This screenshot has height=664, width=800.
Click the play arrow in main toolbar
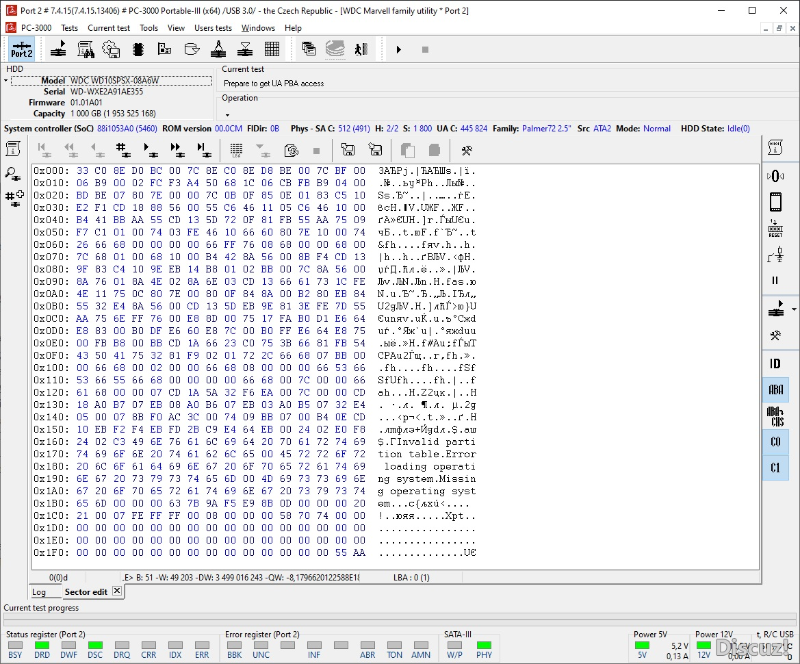pos(399,49)
